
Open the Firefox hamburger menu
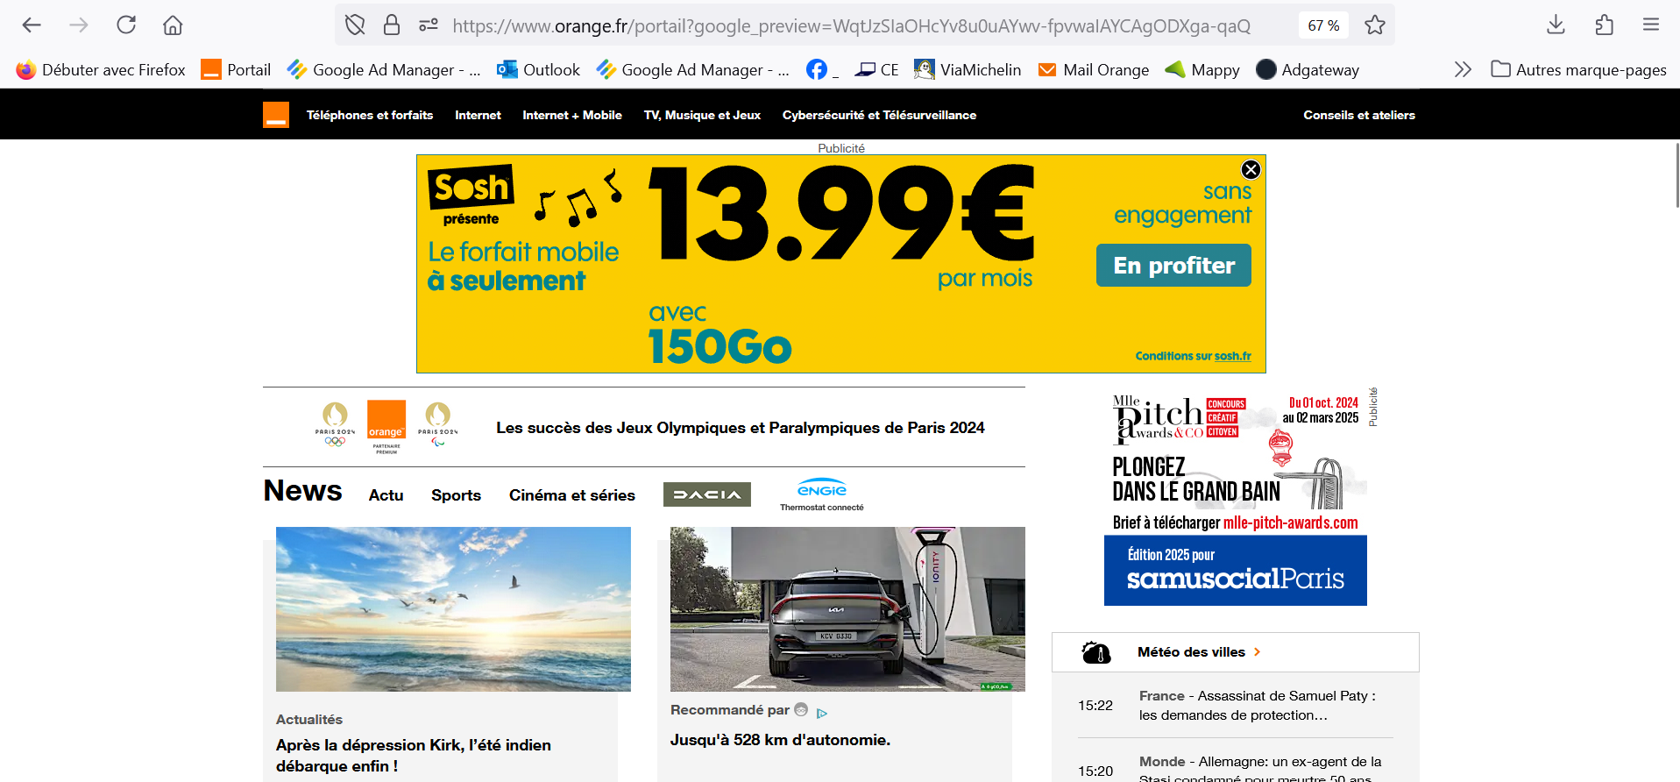pos(1651,25)
